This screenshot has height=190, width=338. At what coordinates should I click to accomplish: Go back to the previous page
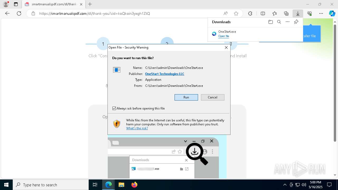point(7,13)
